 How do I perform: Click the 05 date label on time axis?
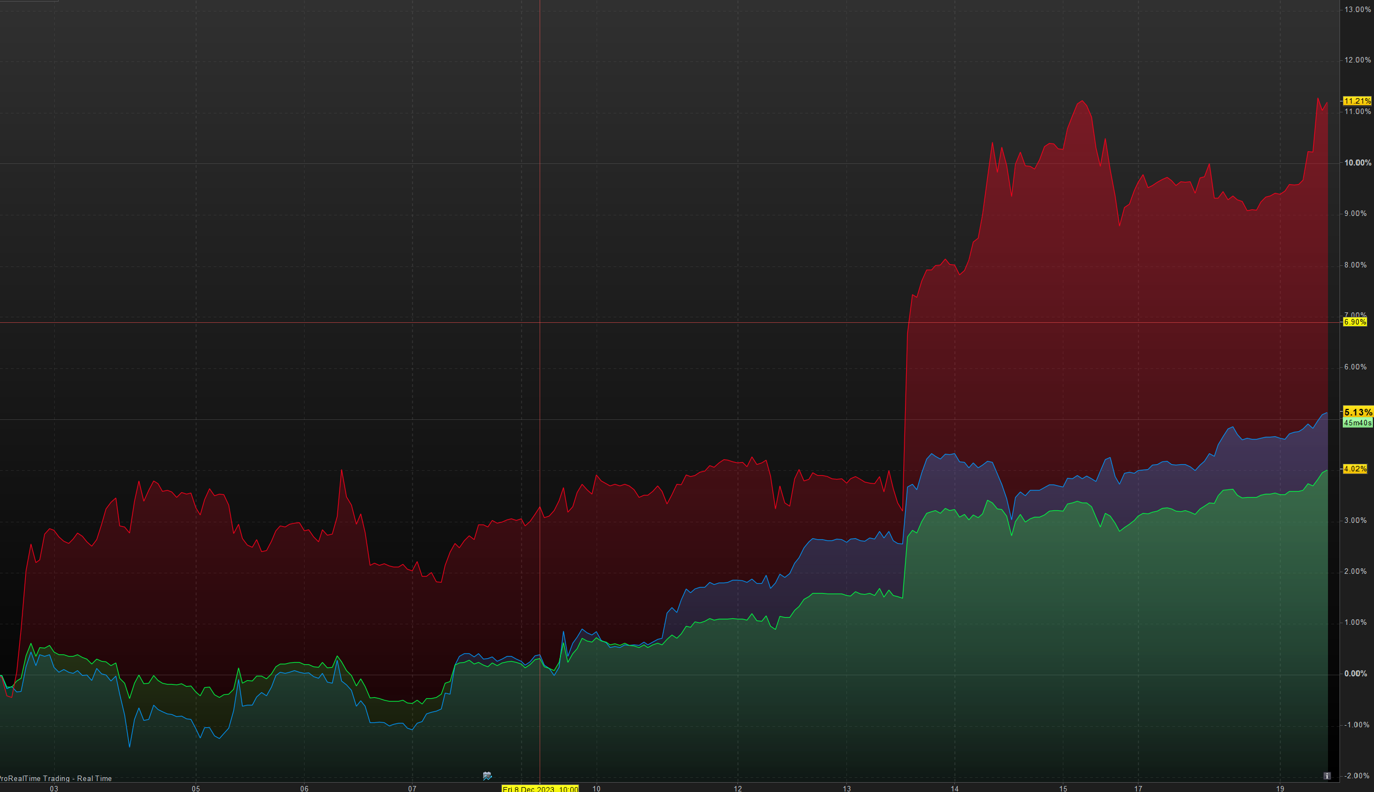[x=196, y=789]
